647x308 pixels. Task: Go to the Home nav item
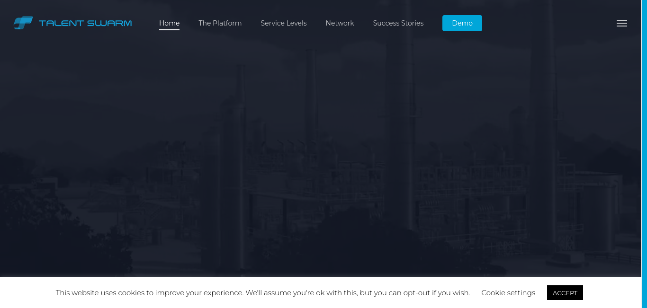point(169,23)
